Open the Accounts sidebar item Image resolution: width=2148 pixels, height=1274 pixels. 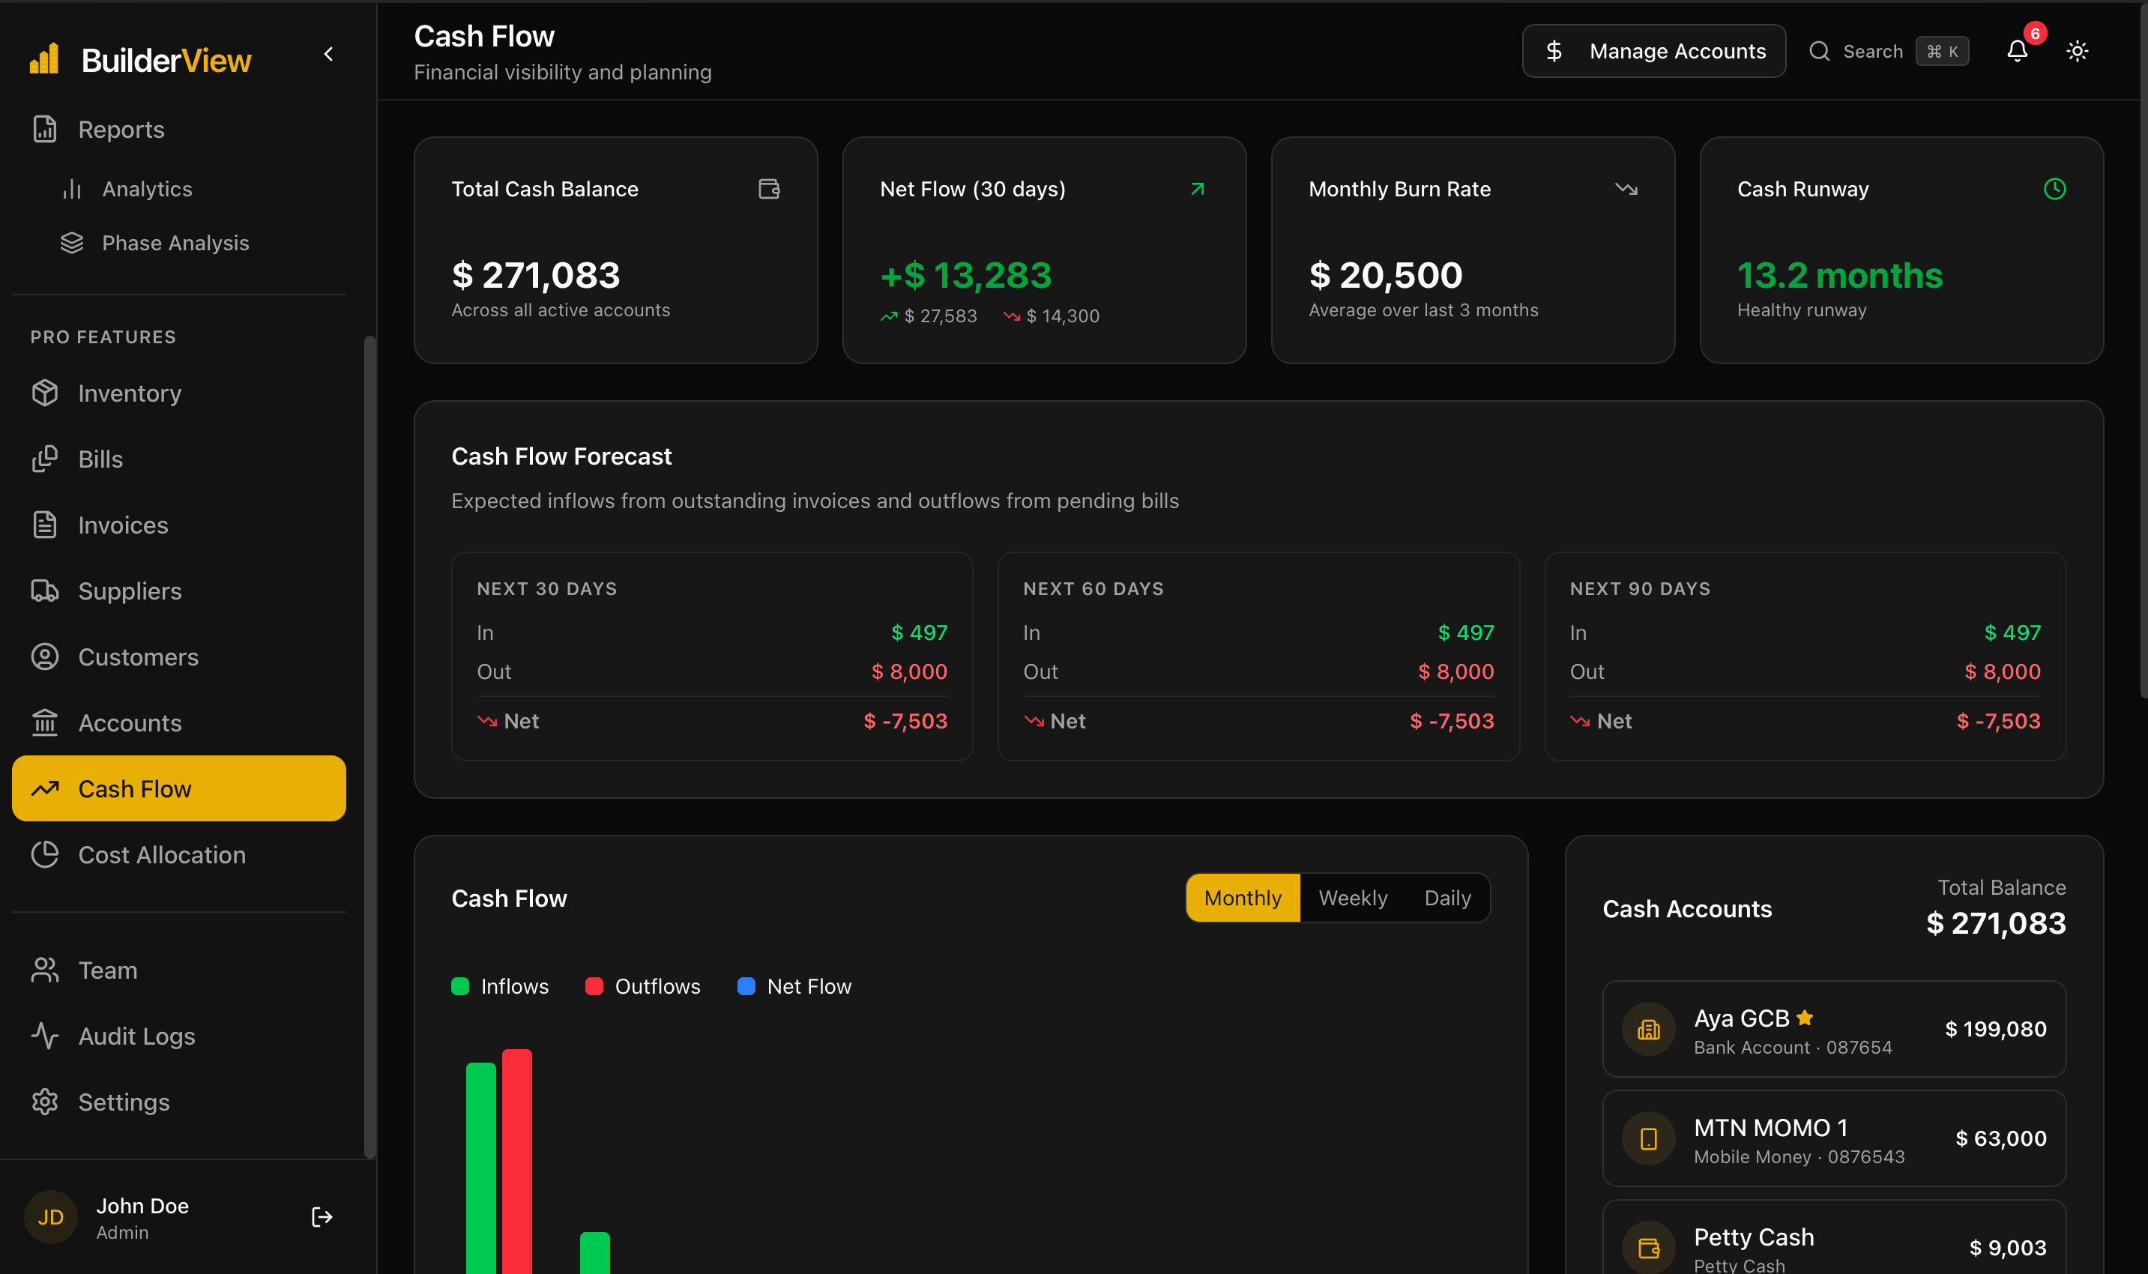pyautogui.click(x=178, y=723)
